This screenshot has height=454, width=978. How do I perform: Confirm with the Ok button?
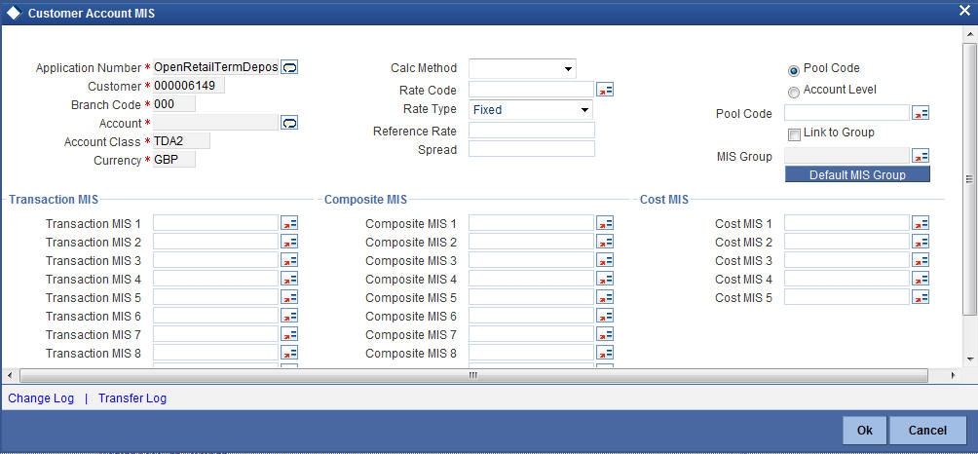coord(864,431)
